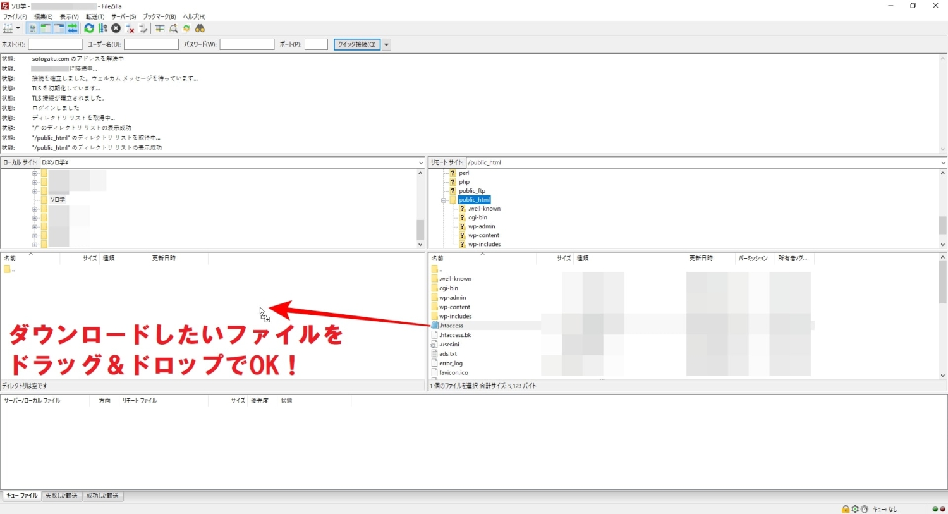Screen dimensions: 948x514
Task: Cancel the current operation icon
Action: point(116,28)
